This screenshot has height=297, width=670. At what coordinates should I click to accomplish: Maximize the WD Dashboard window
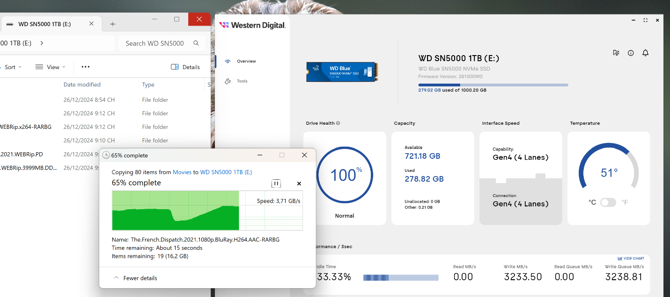645,20
